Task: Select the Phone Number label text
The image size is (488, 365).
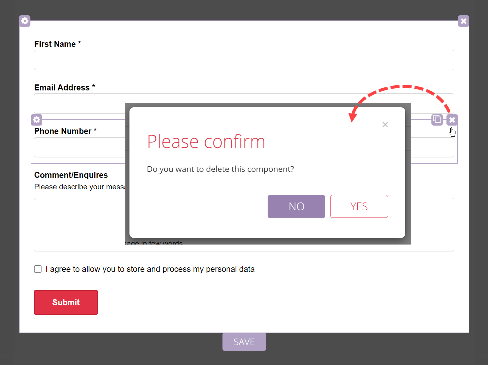Action: coord(63,131)
